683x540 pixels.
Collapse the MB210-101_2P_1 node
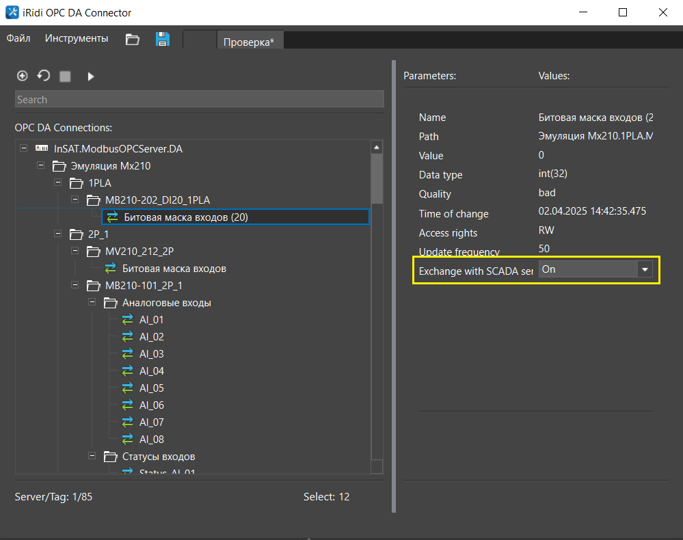(x=75, y=286)
